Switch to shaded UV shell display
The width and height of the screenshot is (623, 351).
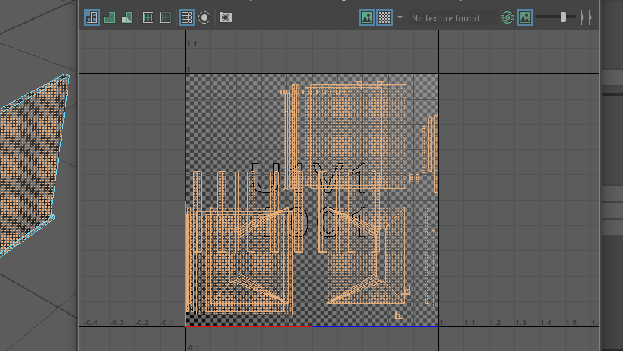coord(109,17)
